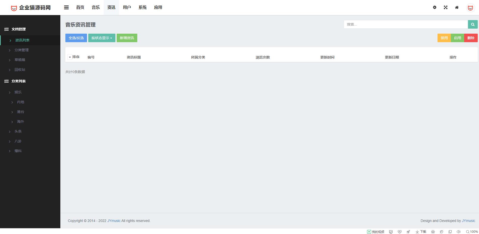
Task: Click the 更新日期 column header
Action: click(x=392, y=57)
